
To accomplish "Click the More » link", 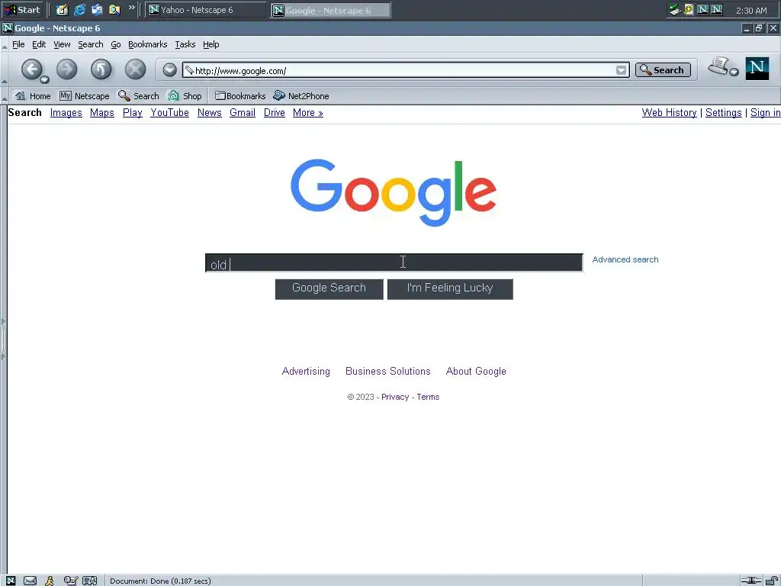I will pos(308,113).
